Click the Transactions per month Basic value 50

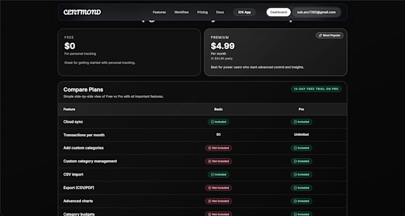tap(219, 134)
